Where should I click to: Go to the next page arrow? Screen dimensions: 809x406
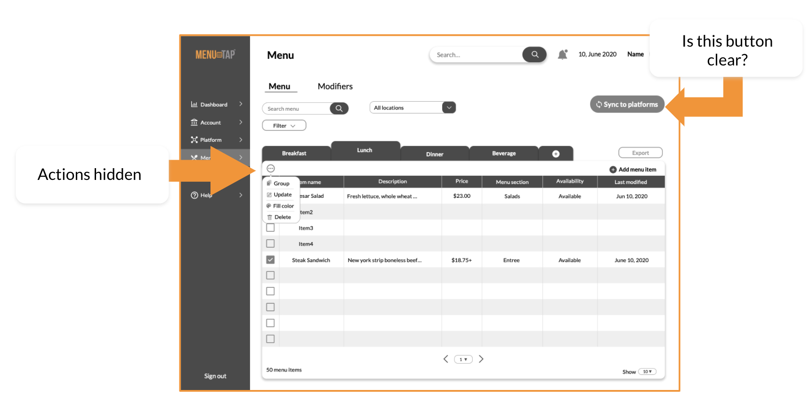pos(481,359)
